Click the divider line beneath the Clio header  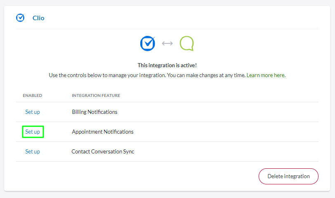point(167,29)
